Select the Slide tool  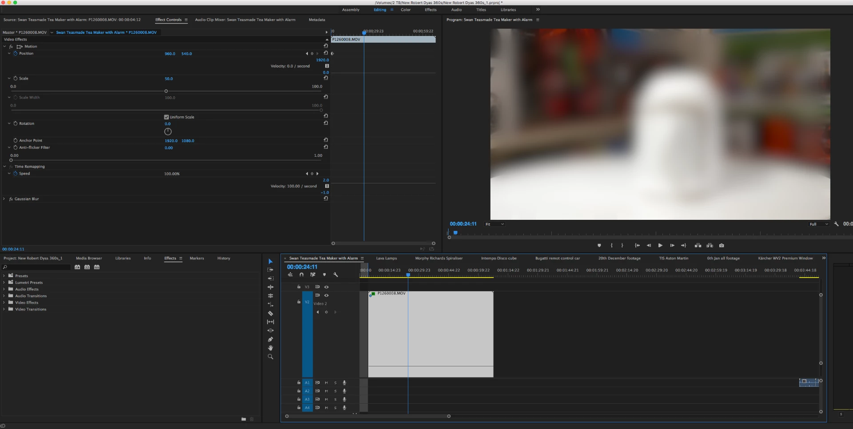pos(270,330)
